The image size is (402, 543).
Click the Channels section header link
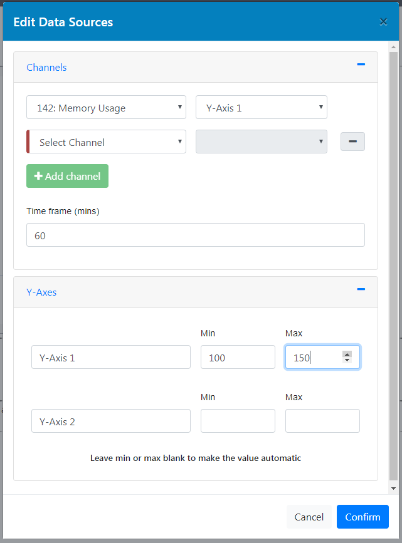46,67
